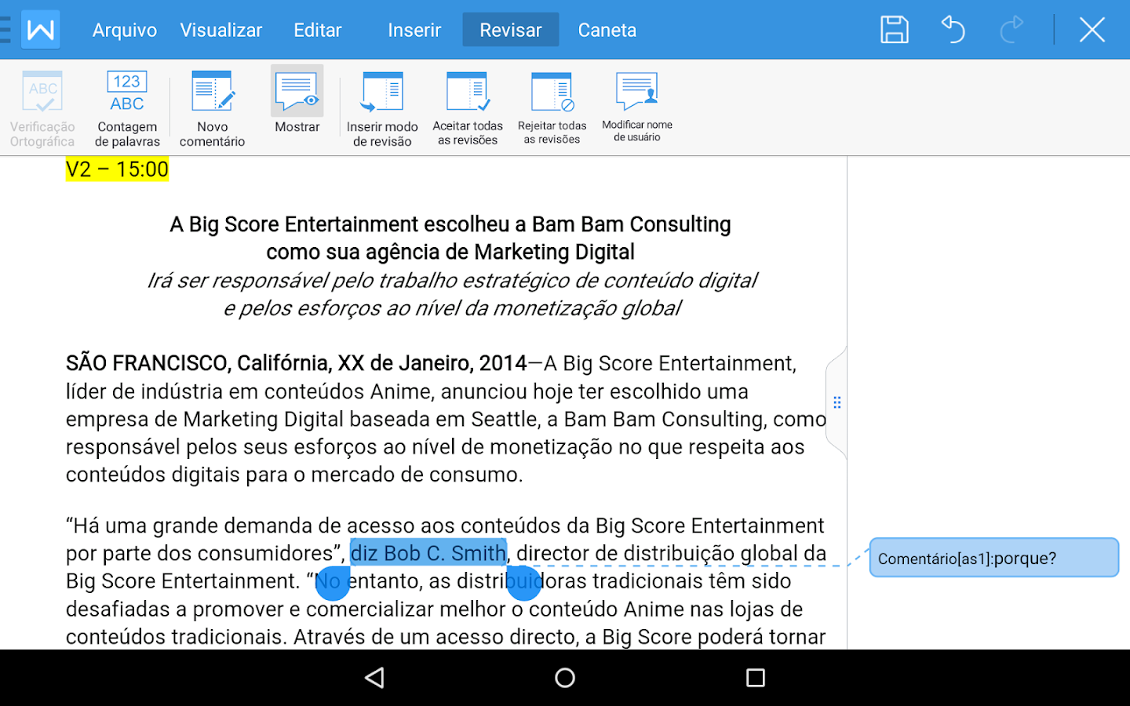This screenshot has height=706, width=1130.
Task: Tap highlighted text 'V2 – 15:00'
Action: [x=117, y=169]
